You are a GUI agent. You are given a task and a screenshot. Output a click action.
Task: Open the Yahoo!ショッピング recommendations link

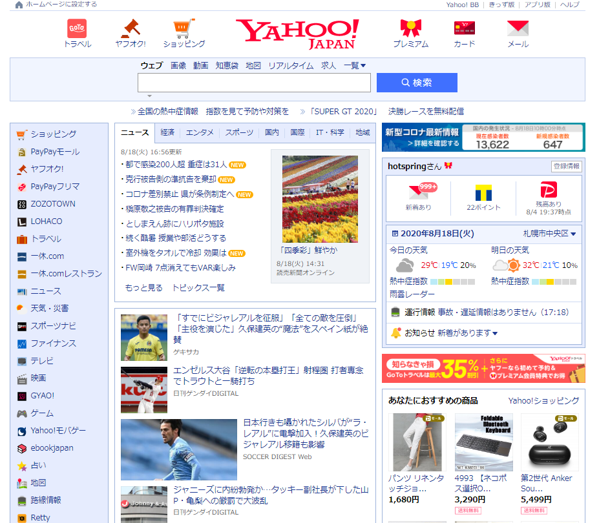pyautogui.click(x=543, y=400)
